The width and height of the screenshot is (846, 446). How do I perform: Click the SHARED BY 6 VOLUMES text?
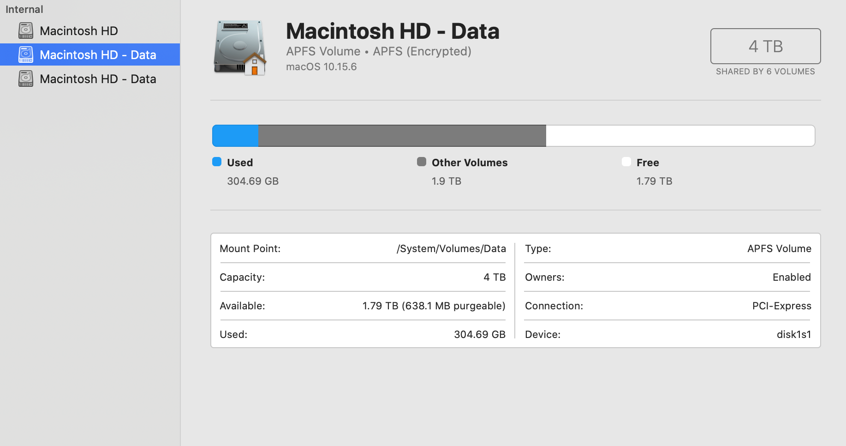[765, 72]
